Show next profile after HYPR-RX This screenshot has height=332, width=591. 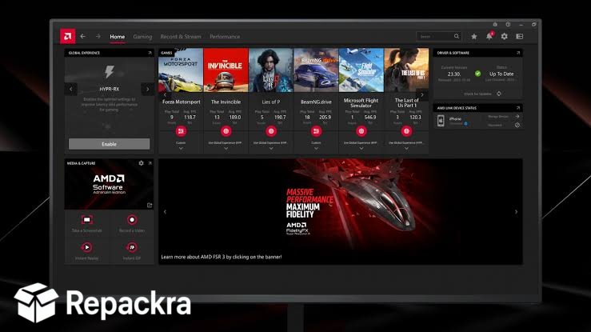point(147,89)
